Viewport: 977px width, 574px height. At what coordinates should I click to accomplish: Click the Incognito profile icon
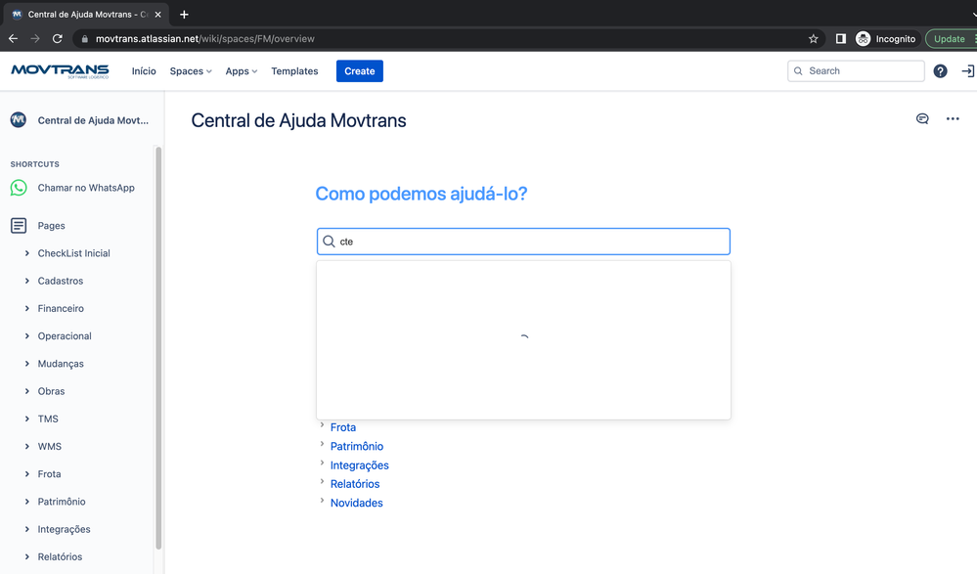863,39
